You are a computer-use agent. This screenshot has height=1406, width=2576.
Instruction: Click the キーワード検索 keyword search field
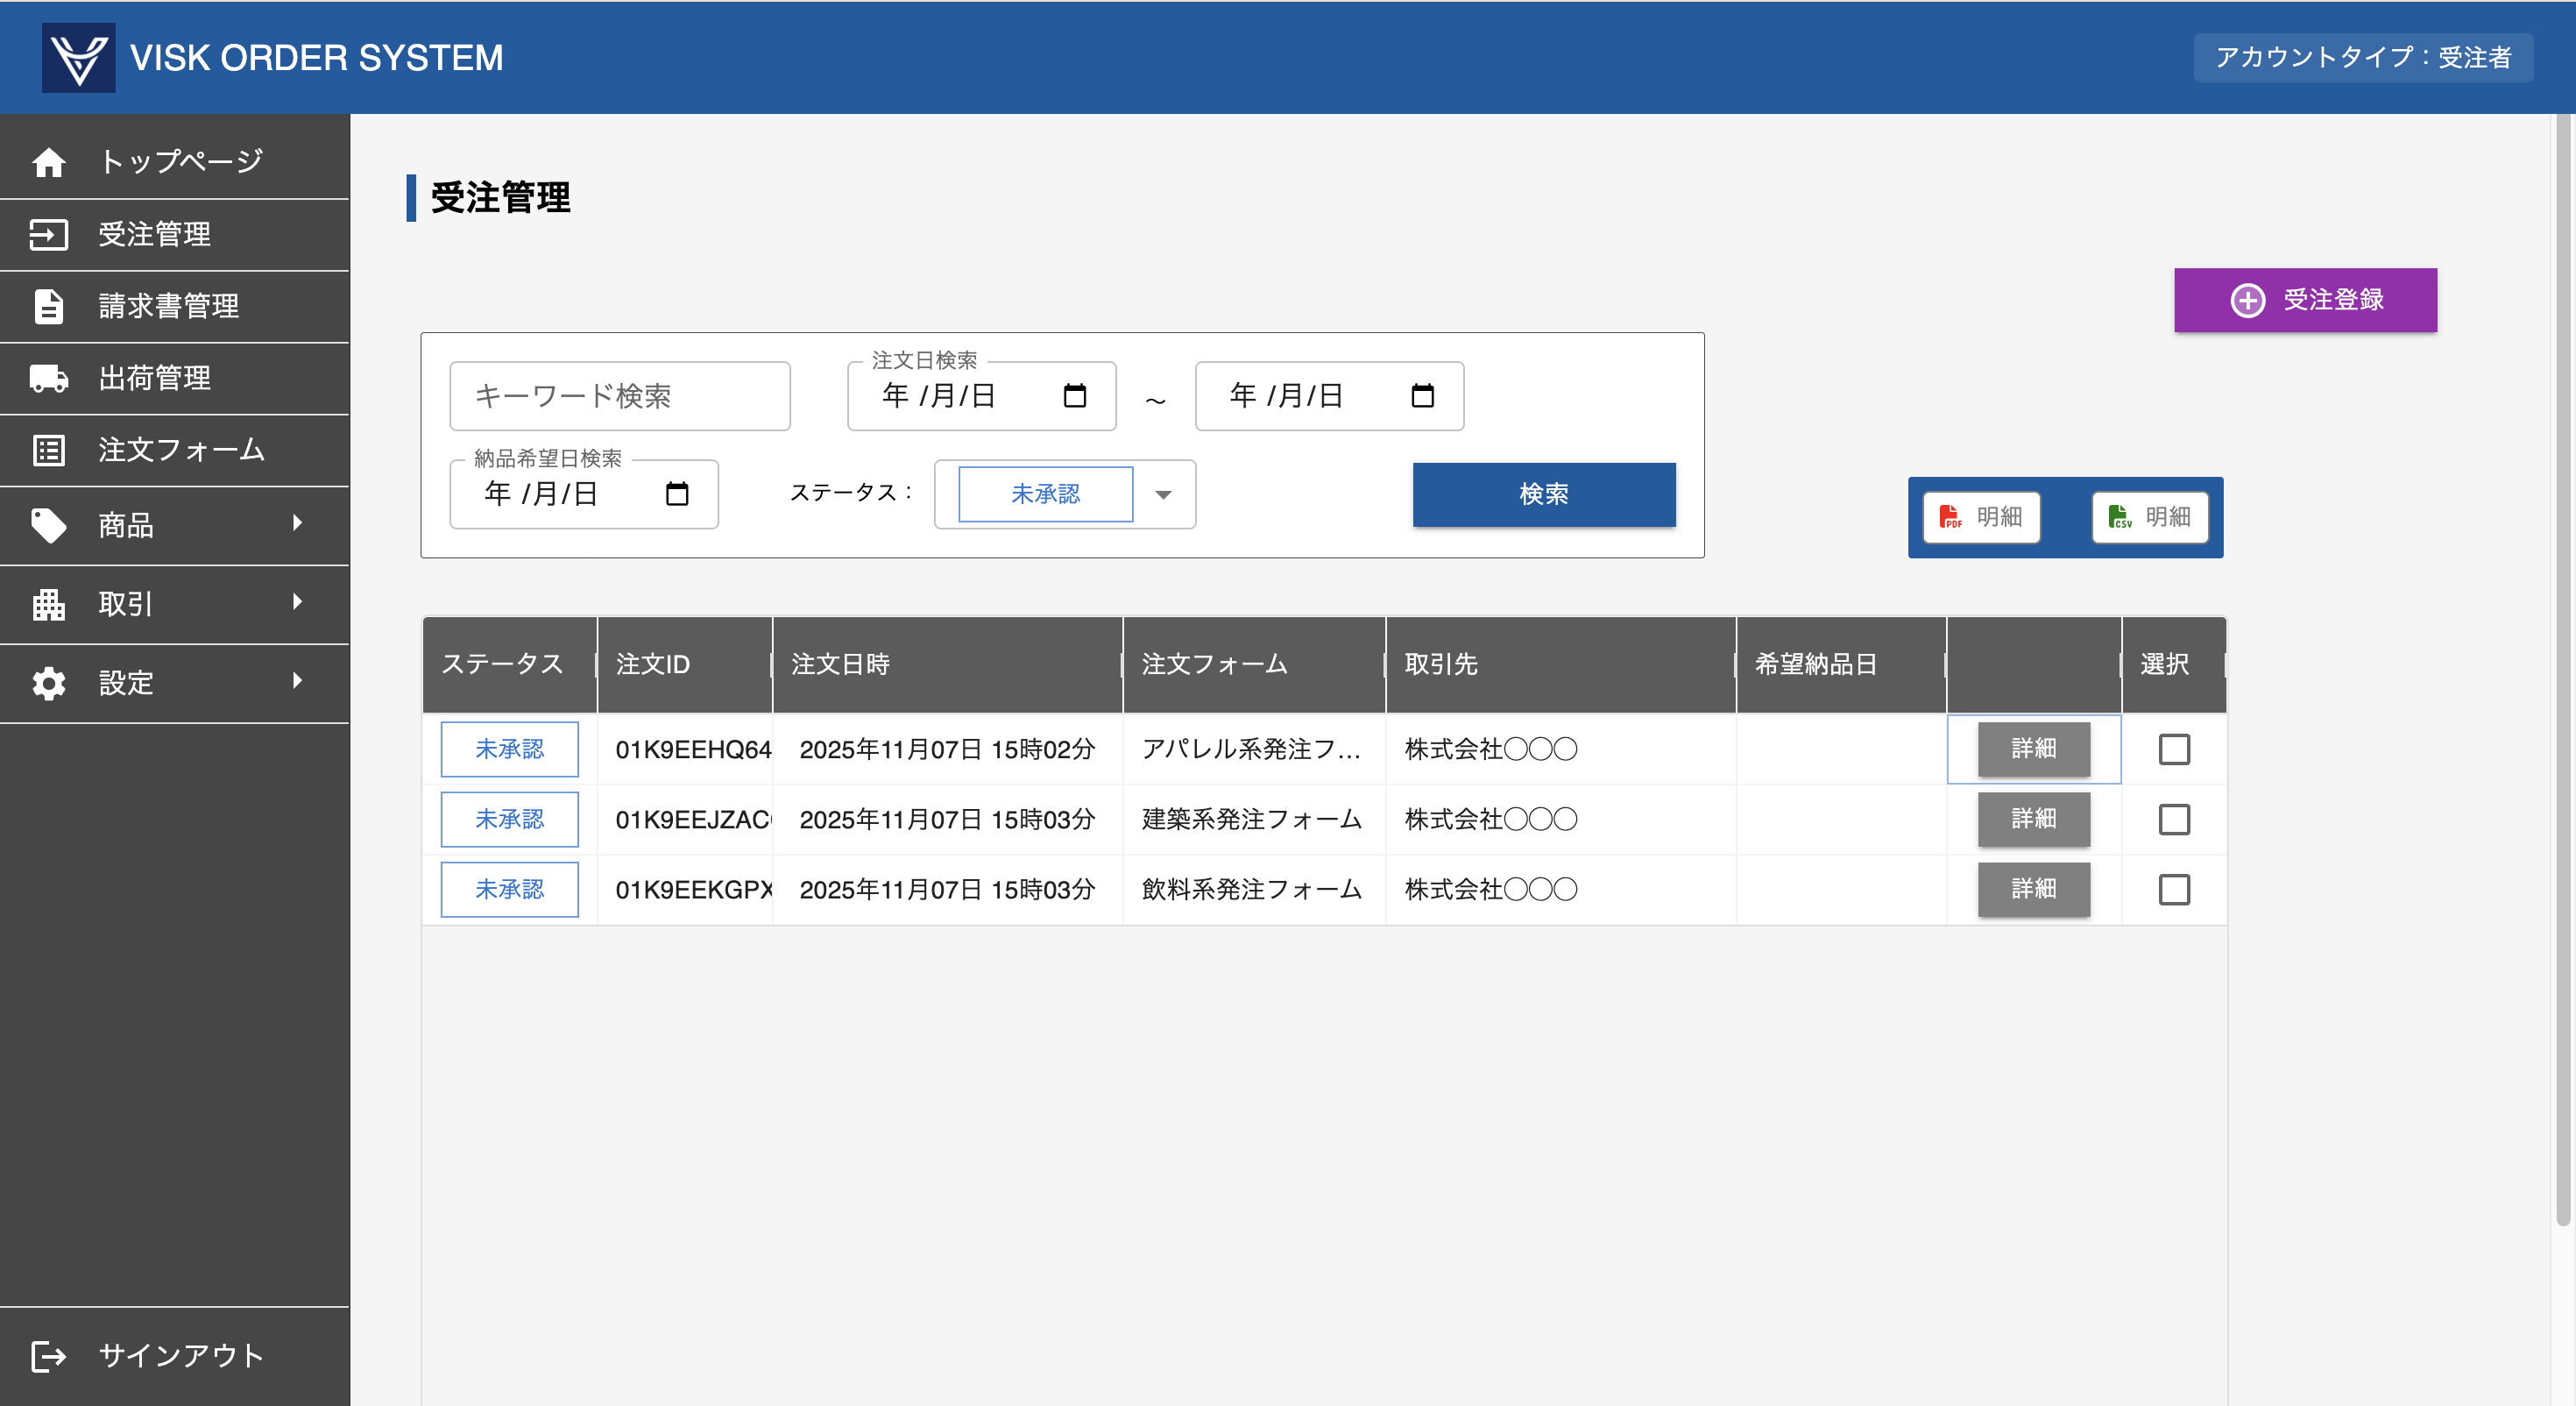[x=620, y=396]
